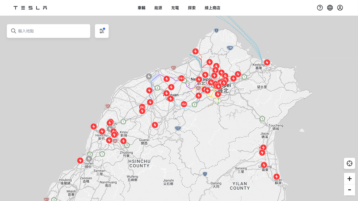Select the charger pin at Su'ao
Image resolution: width=358 pixels, height=201 pixels.
276,177
